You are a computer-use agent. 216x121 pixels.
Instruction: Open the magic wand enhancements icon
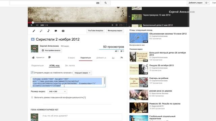point(41,31)
